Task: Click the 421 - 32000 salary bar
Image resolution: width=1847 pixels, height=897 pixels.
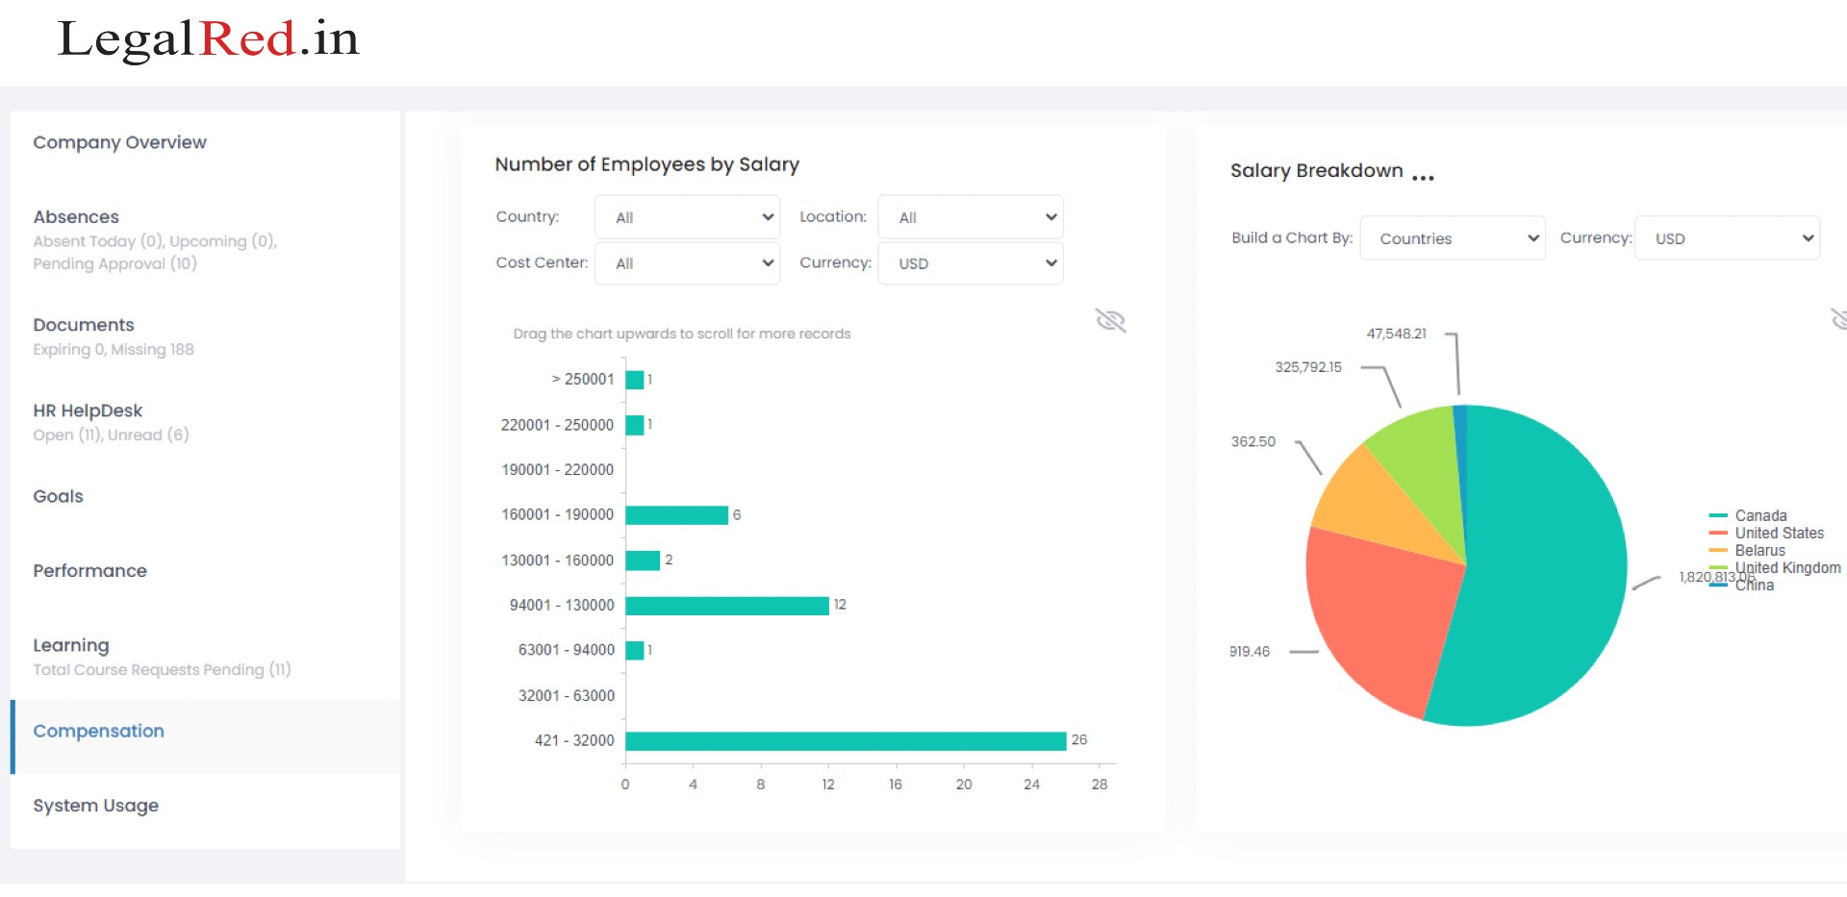Action: click(x=845, y=741)
